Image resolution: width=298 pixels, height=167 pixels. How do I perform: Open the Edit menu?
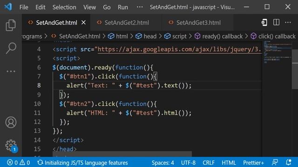pyautogui.click(x=41, y=7)
